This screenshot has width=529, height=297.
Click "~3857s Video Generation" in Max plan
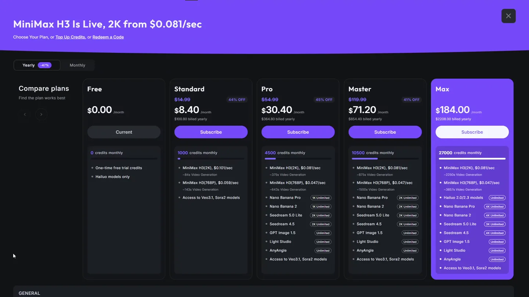click(x=463, y=190)
